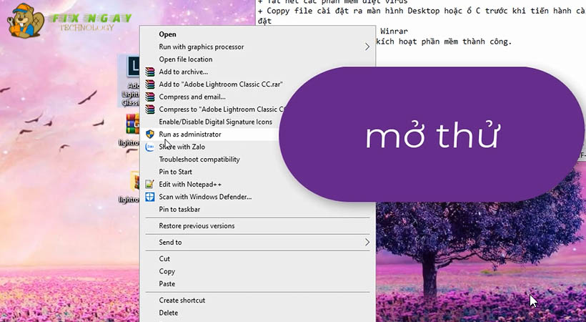Toggle Enable/Disable Digital Signature Icons
This screenshot has height=322, width=586.
pyautogui.click(x=214, y=122)
